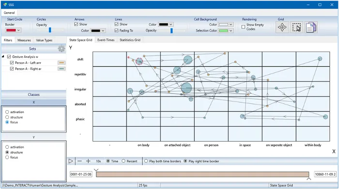Open the State Space Grid tab
339x189 pixels.
[81, 40]
